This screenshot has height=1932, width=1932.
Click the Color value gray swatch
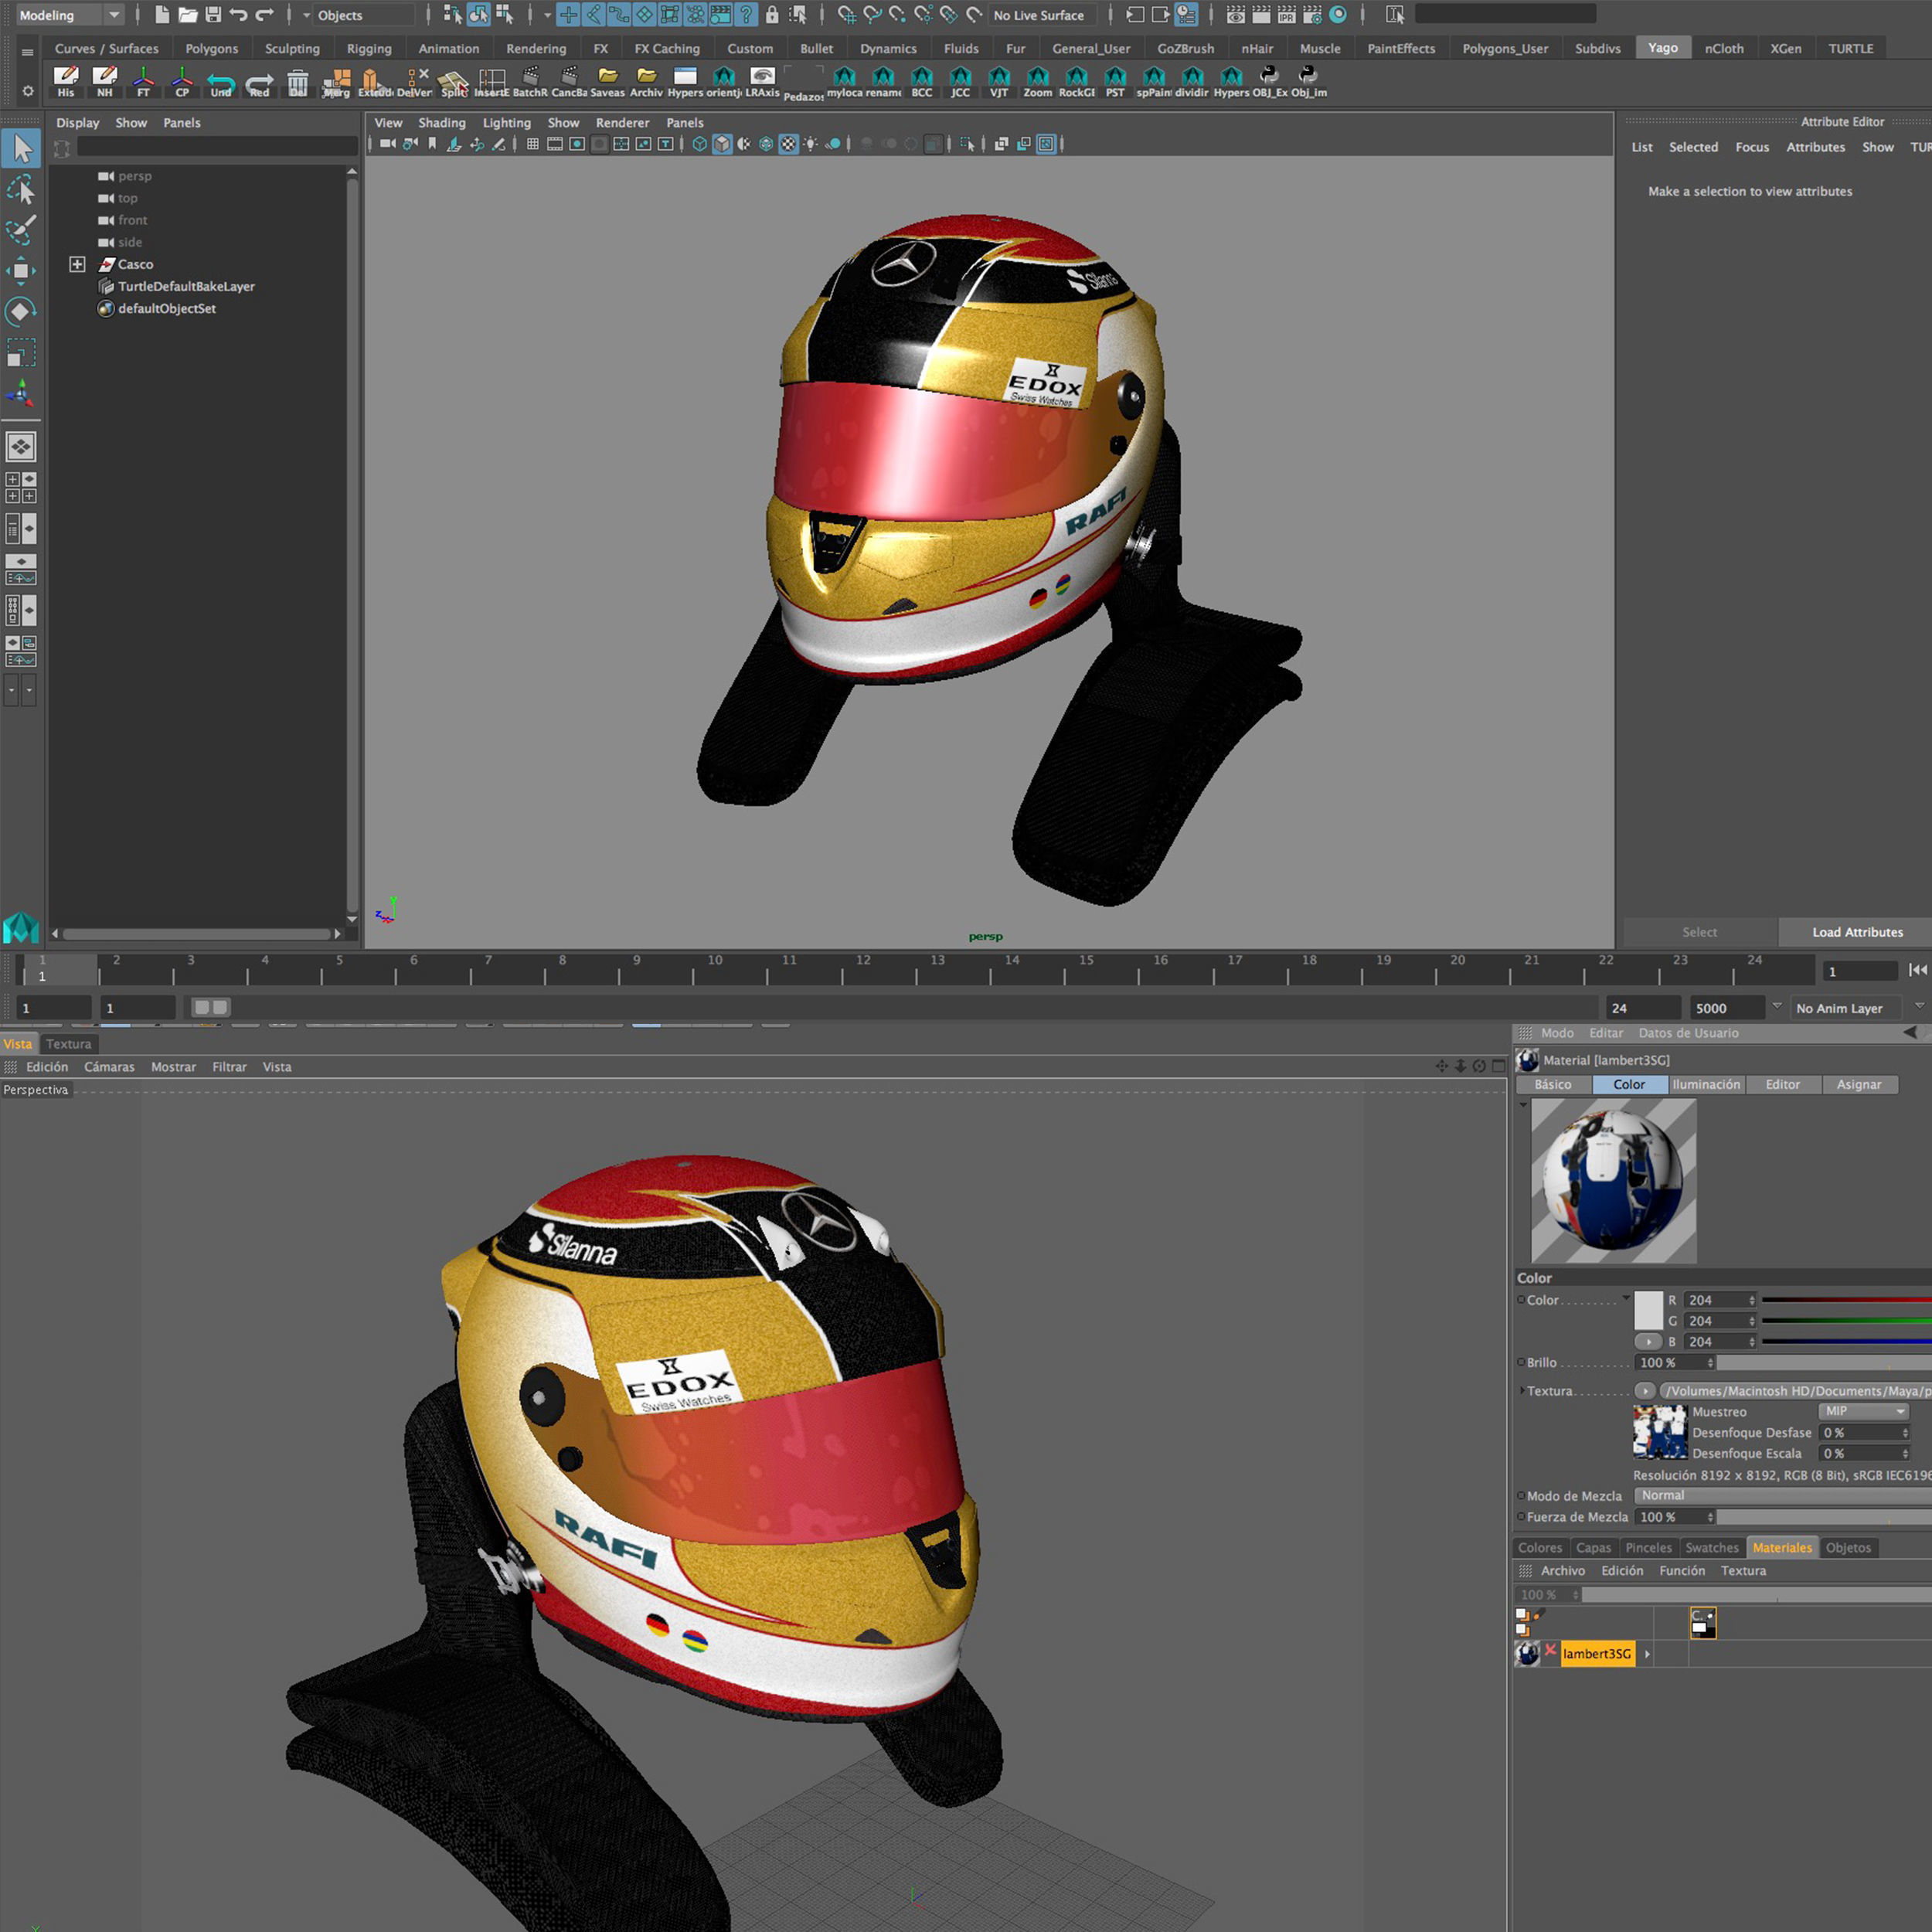[x=1648, y=1310]
